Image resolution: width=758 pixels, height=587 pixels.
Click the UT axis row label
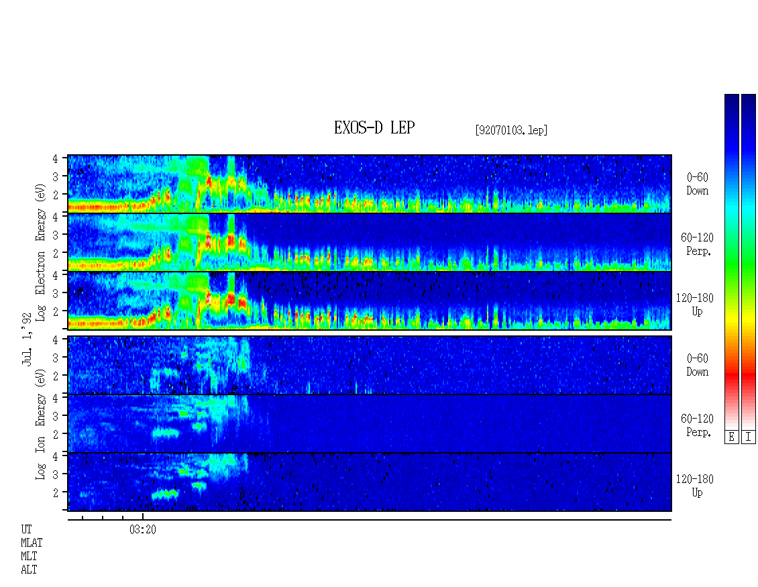click(26, 529)
